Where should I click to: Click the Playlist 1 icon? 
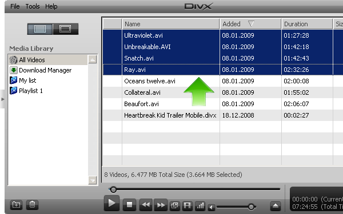[14, 91]
